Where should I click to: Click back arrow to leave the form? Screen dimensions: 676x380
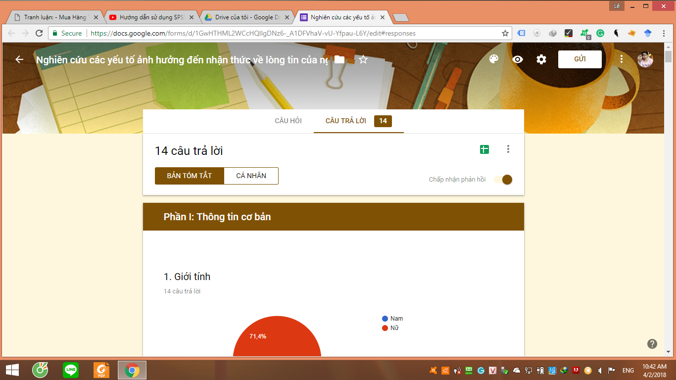pyautogui.click(x=19, y=59)
